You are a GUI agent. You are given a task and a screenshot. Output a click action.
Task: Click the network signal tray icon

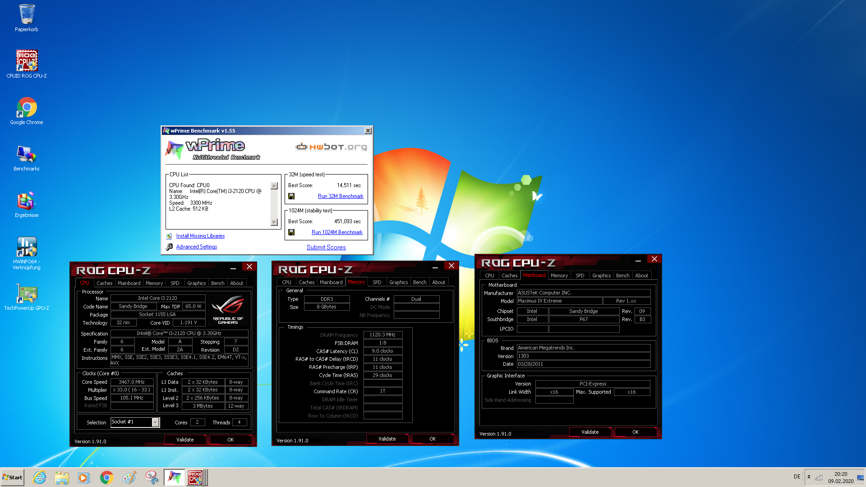819,477
